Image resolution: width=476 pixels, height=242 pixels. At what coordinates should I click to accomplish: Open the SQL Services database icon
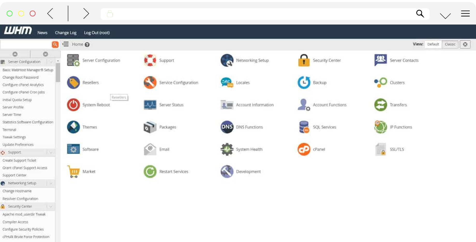[x=304, y=127]
